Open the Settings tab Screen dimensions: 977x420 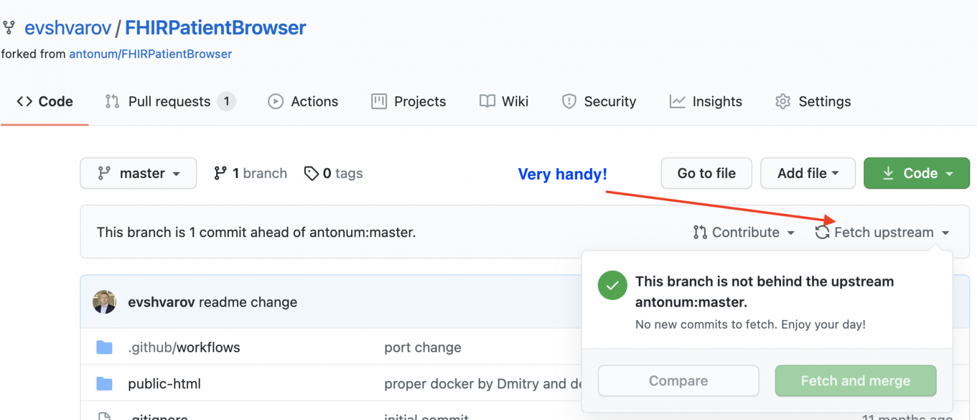pos(813,102)
